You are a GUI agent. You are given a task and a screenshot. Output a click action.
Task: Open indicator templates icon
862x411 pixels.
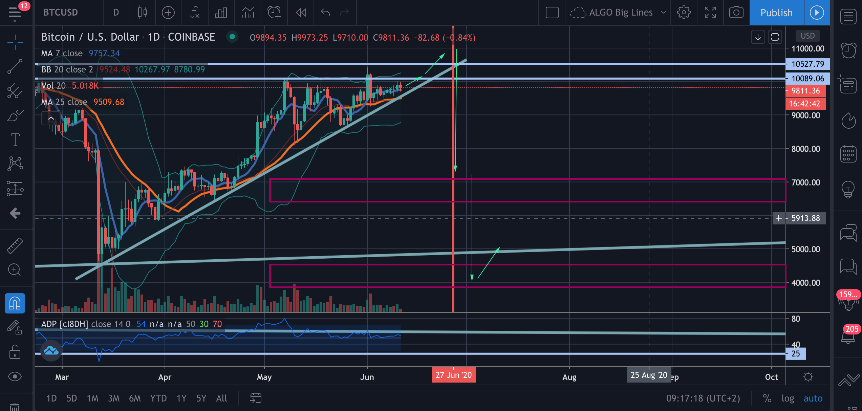[248, 13]
